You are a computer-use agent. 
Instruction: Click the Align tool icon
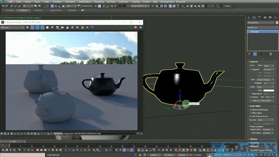(x=157, y=6)
